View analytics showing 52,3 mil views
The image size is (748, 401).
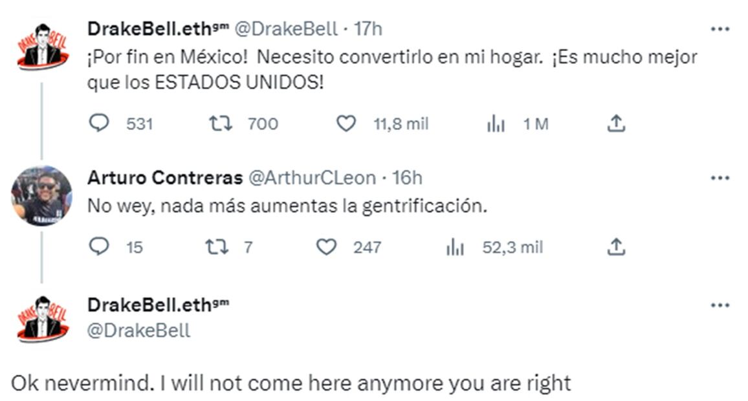coord(456,247)
